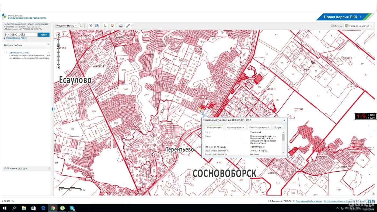Click the Найти search button
Viewport: 377px width, 212px height.
pos(44,35)
